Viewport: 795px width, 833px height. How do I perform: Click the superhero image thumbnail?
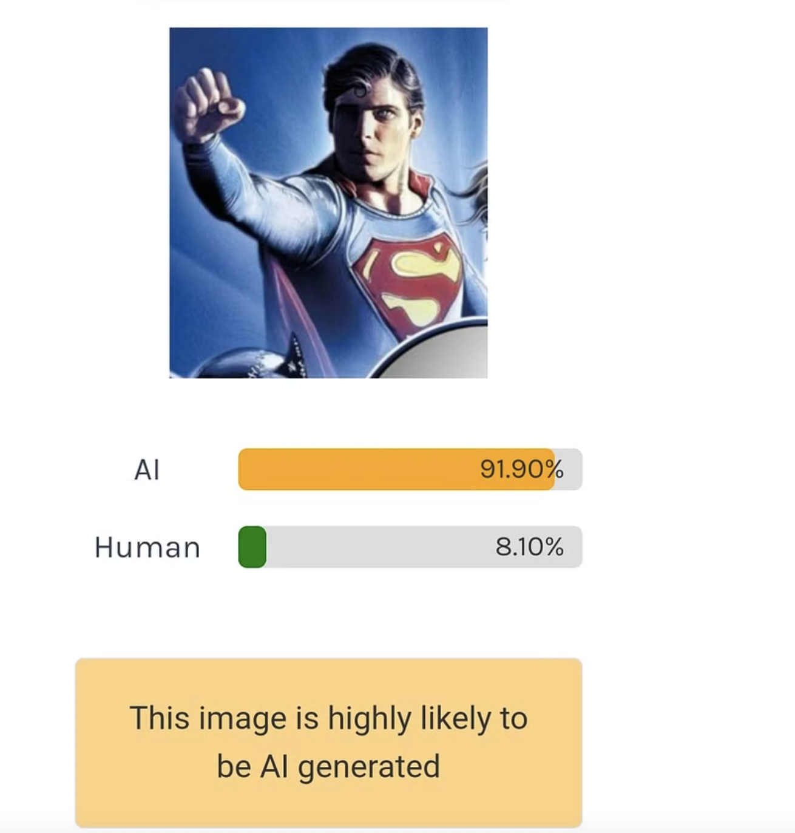[x=328, y=202]
